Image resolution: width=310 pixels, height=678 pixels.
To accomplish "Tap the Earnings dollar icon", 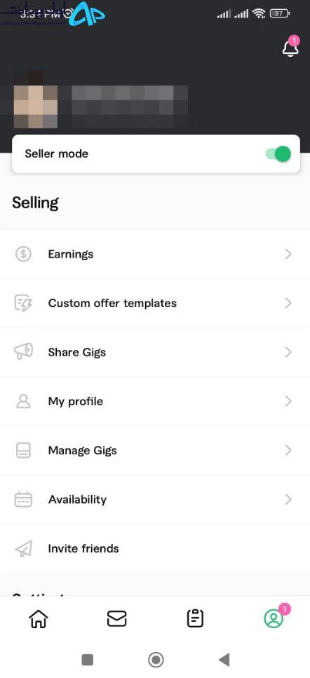I will tap(23, 255).
